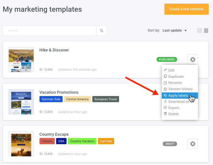Click the Hike & Discover template title

point(54,50)
